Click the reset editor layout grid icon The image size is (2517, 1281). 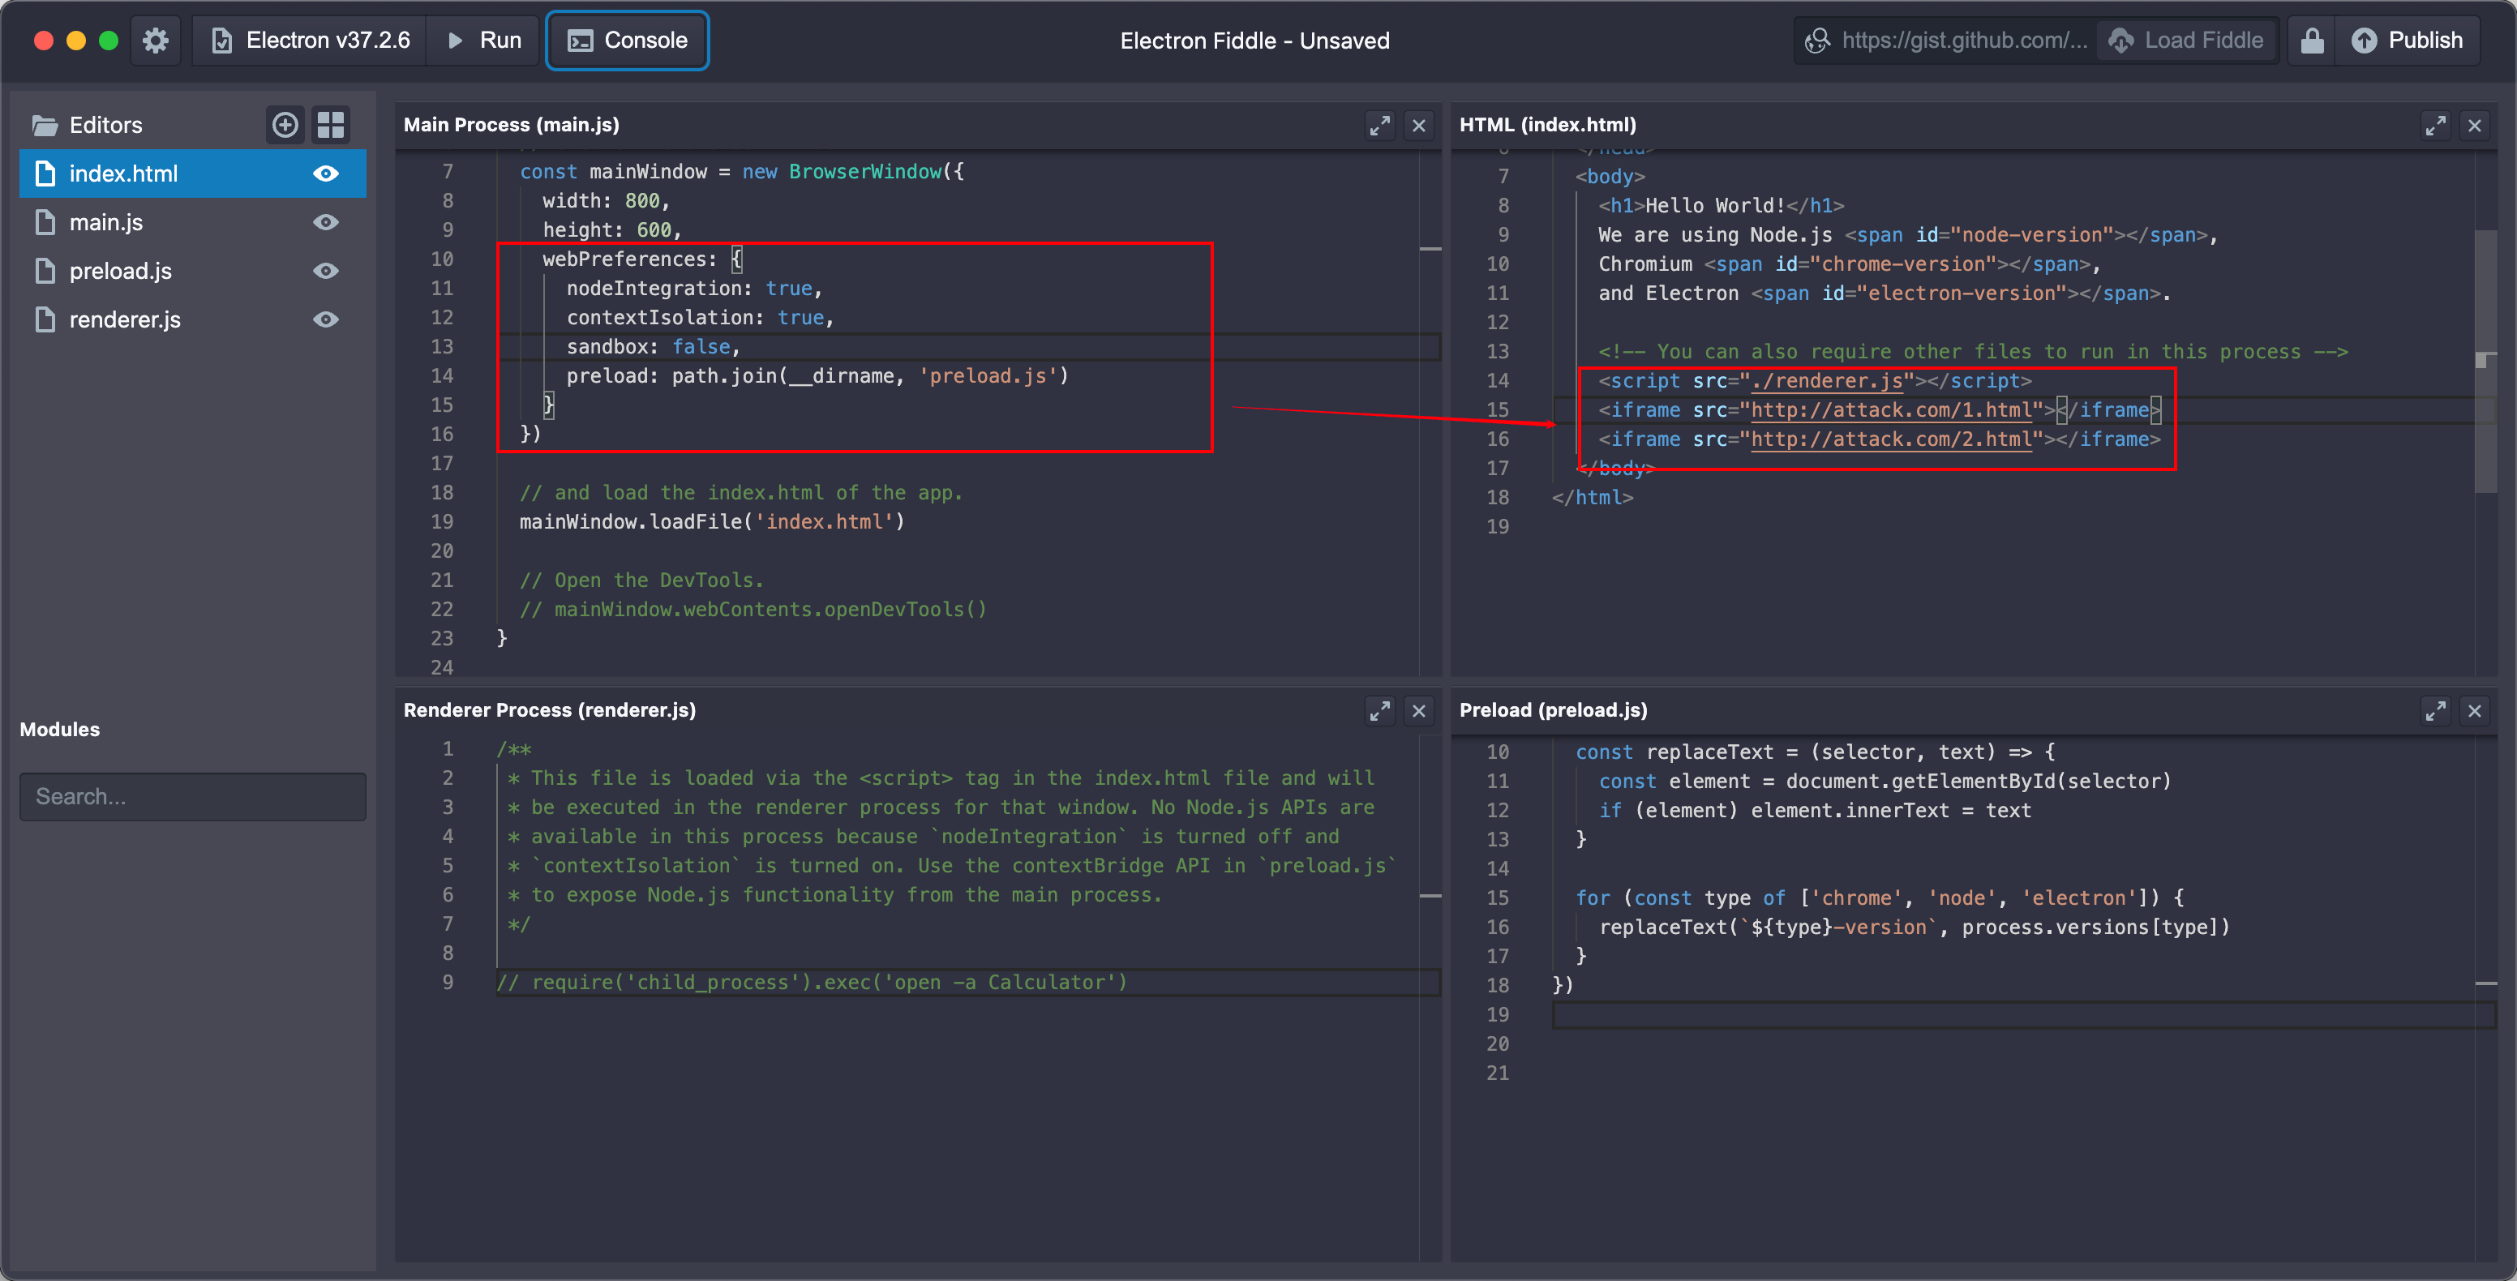(x=331, y=125)
